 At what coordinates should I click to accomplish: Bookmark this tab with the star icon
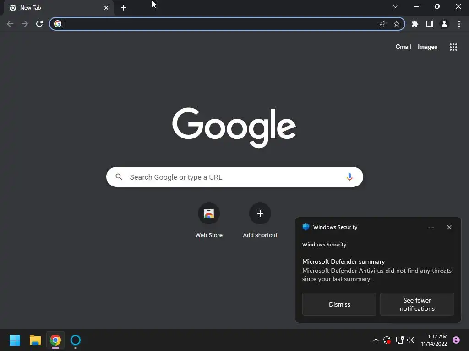pos(397,24)
